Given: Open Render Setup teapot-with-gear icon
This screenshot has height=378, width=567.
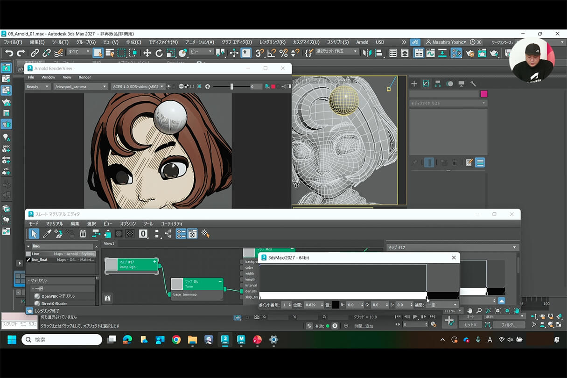Looking at the screenshot, I should (470, 53).
